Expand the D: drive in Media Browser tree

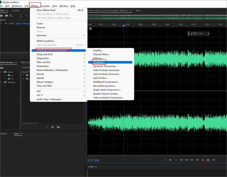click(x=5, y=79)
